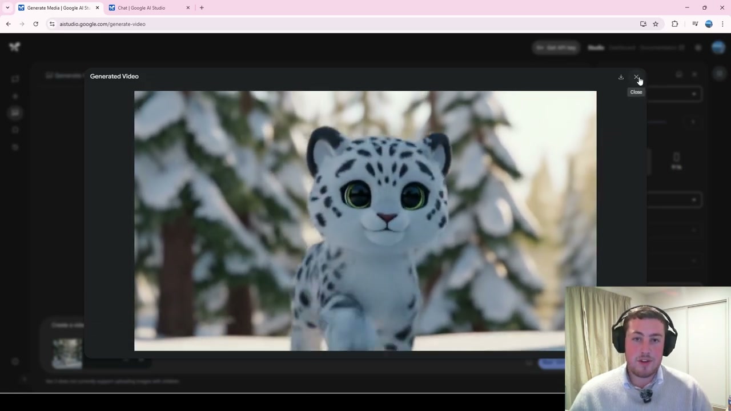Click the install app icon in address bar
The height and width of the screenshot is (411, 731).
[x=643, y=24]
